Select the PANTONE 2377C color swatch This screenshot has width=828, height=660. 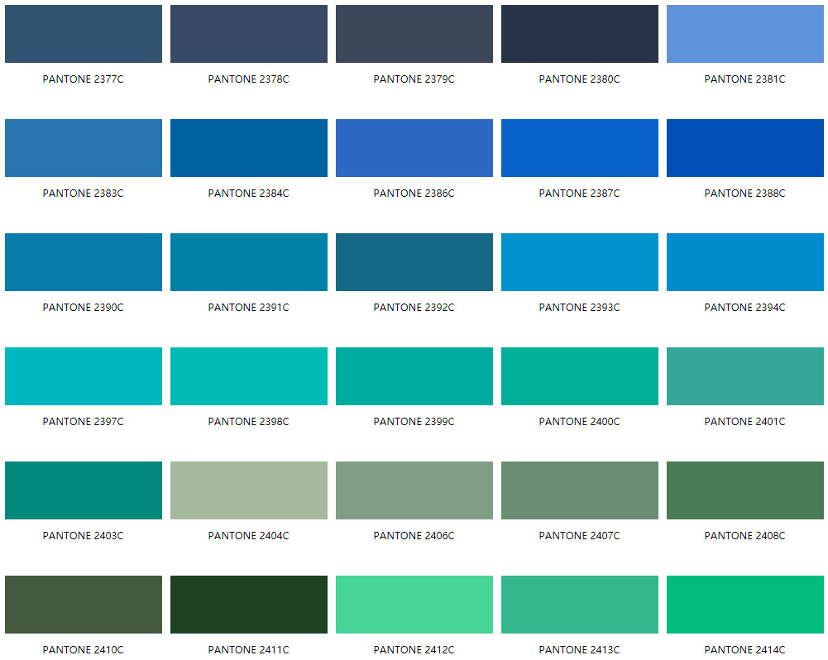point(83,34)
